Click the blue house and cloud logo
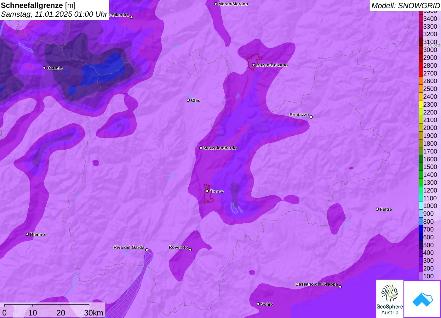The height and width of the screenshot is (318, 441). tap(422, 299)
